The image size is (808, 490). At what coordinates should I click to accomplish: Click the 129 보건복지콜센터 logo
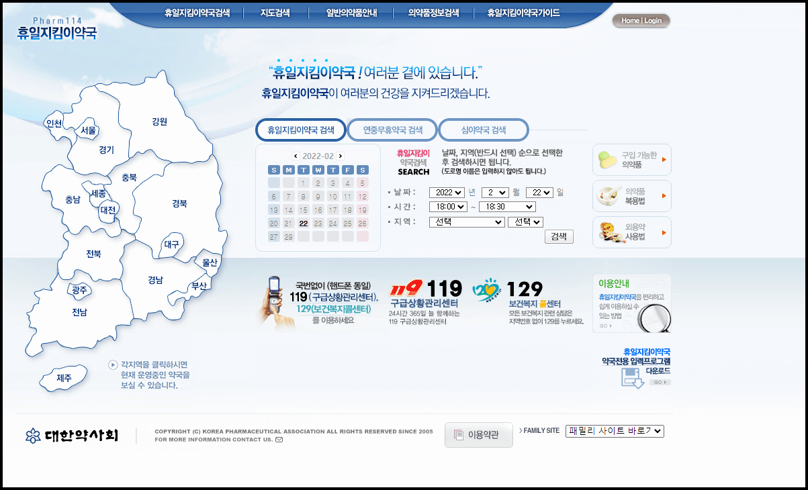pyautogui.click(x=527, y=302)
